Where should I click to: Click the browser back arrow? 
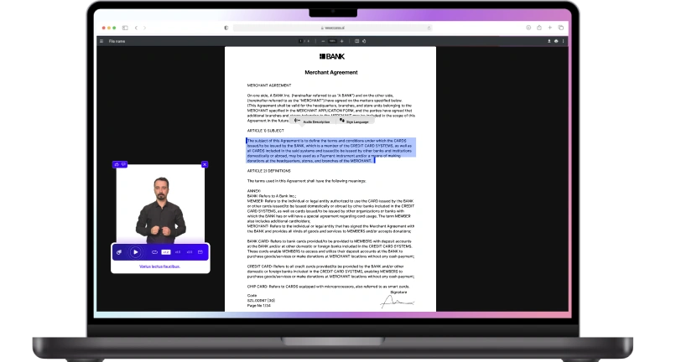[x=136, y=28]
